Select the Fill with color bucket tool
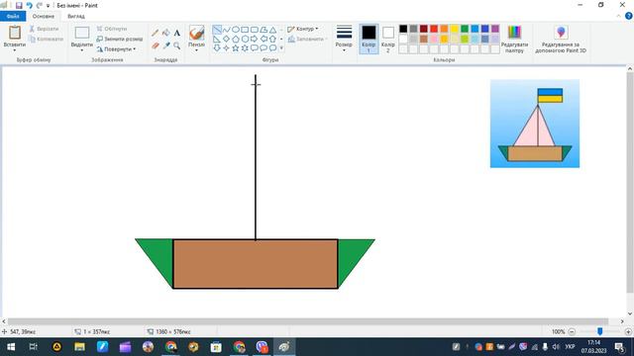The height and width of the screenshot is (356, 634). 166,33
